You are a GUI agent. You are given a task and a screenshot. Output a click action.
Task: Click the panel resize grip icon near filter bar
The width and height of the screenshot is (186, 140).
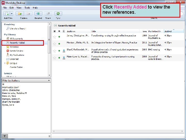[x=49, y=136]
